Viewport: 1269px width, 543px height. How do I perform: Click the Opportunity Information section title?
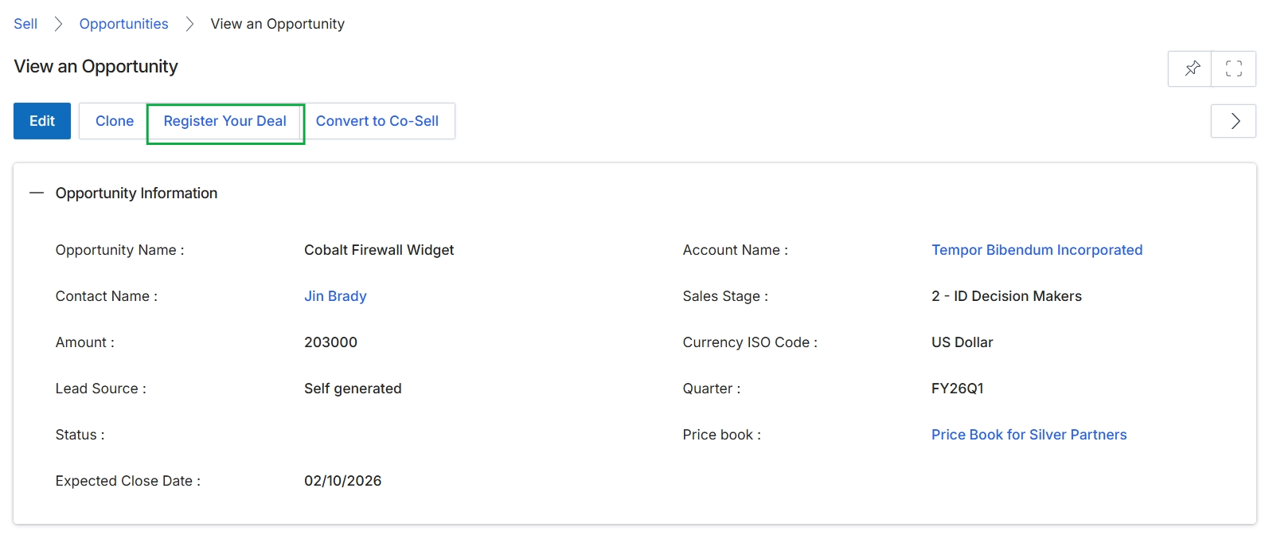tap(136, 193)
